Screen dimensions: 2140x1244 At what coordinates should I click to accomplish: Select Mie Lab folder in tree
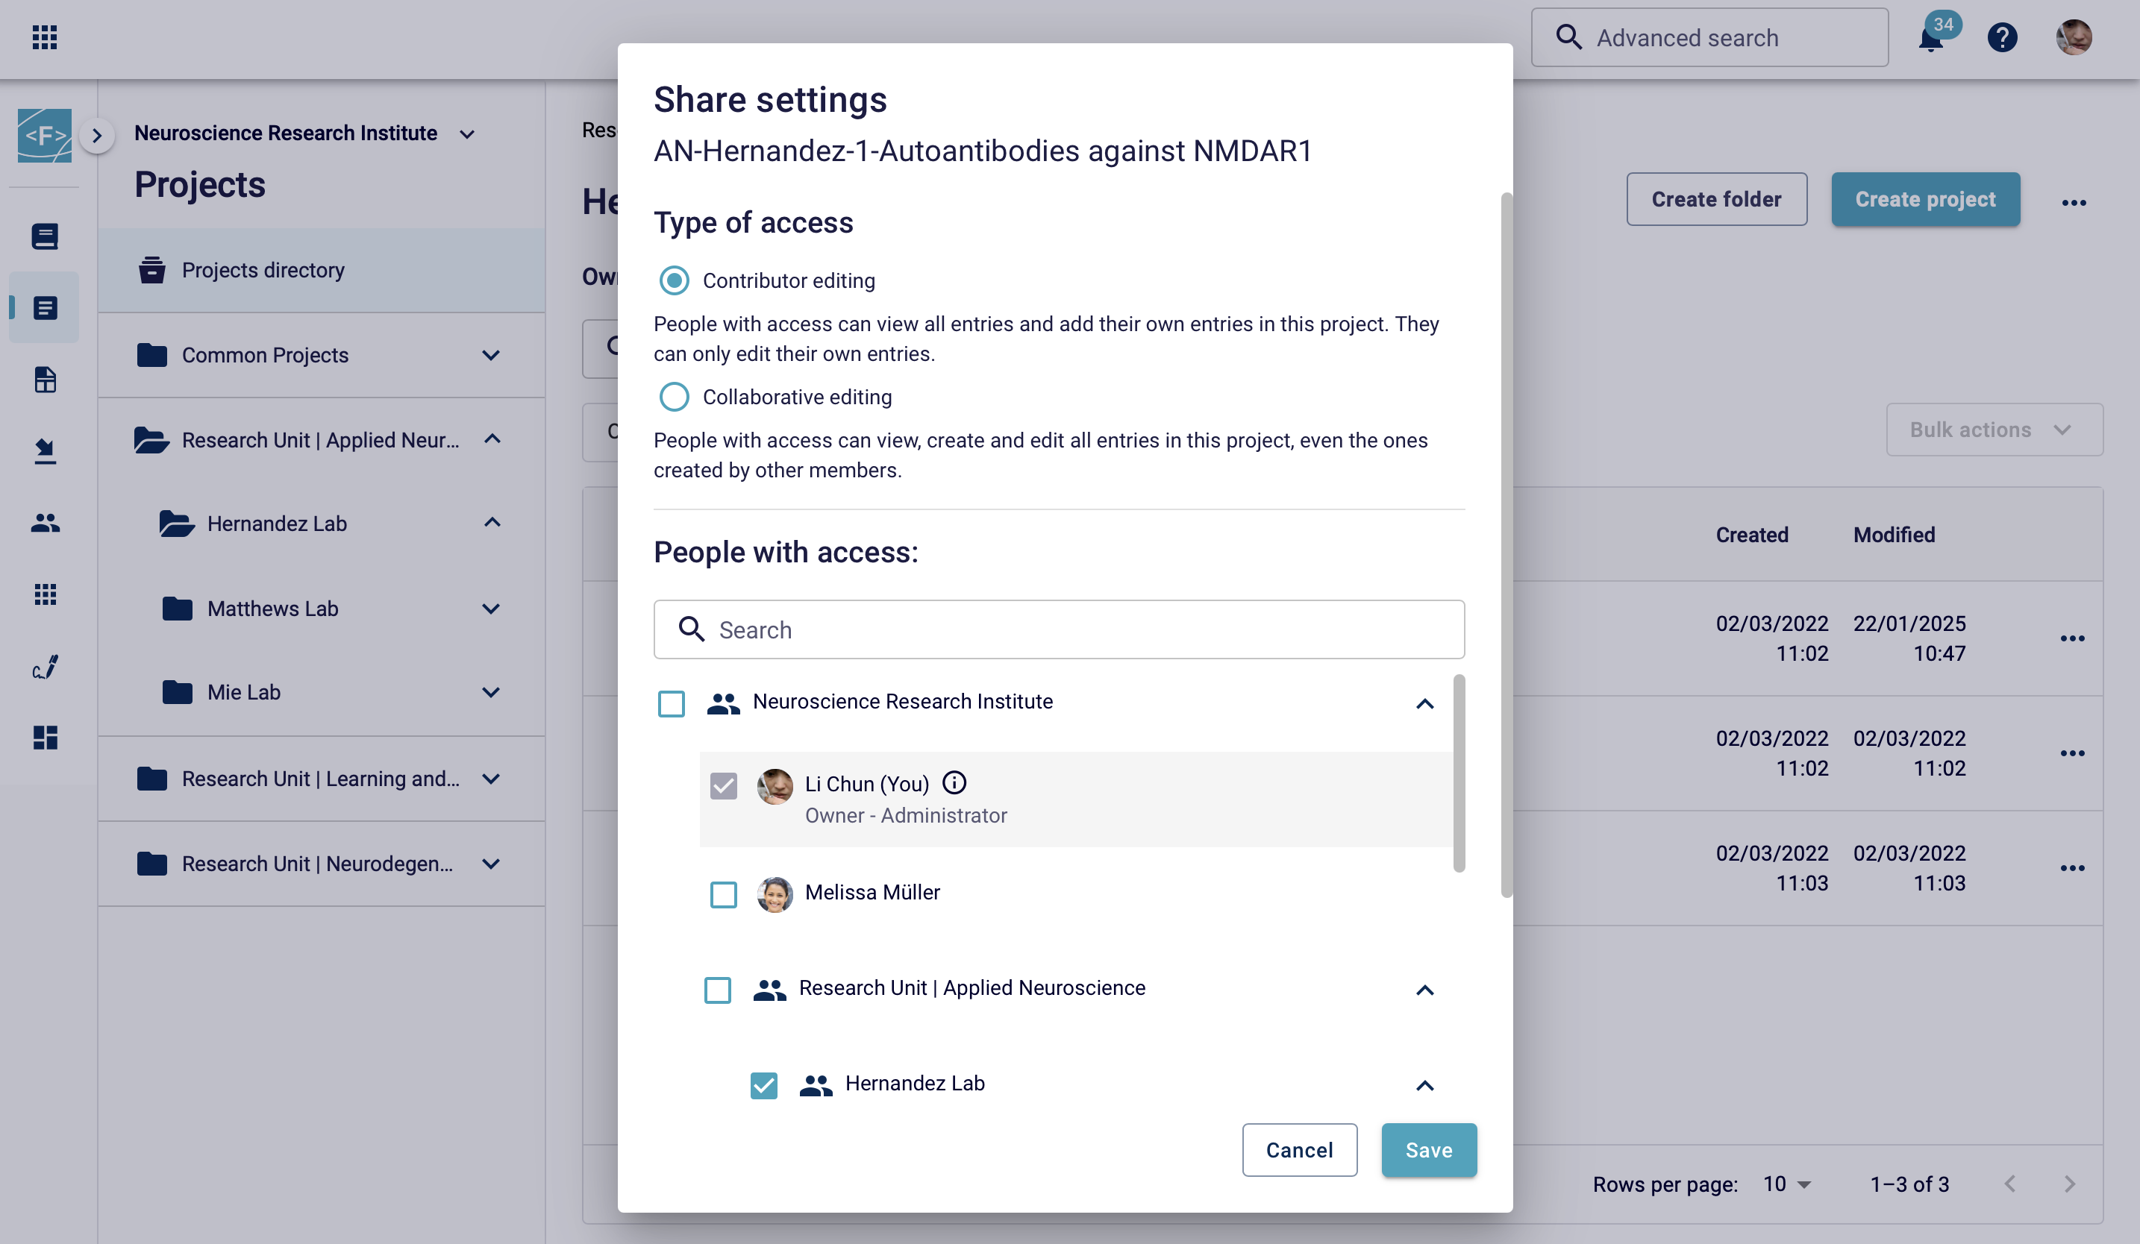244,691
